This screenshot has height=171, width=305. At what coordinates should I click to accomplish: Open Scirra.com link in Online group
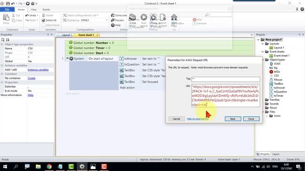119,15
